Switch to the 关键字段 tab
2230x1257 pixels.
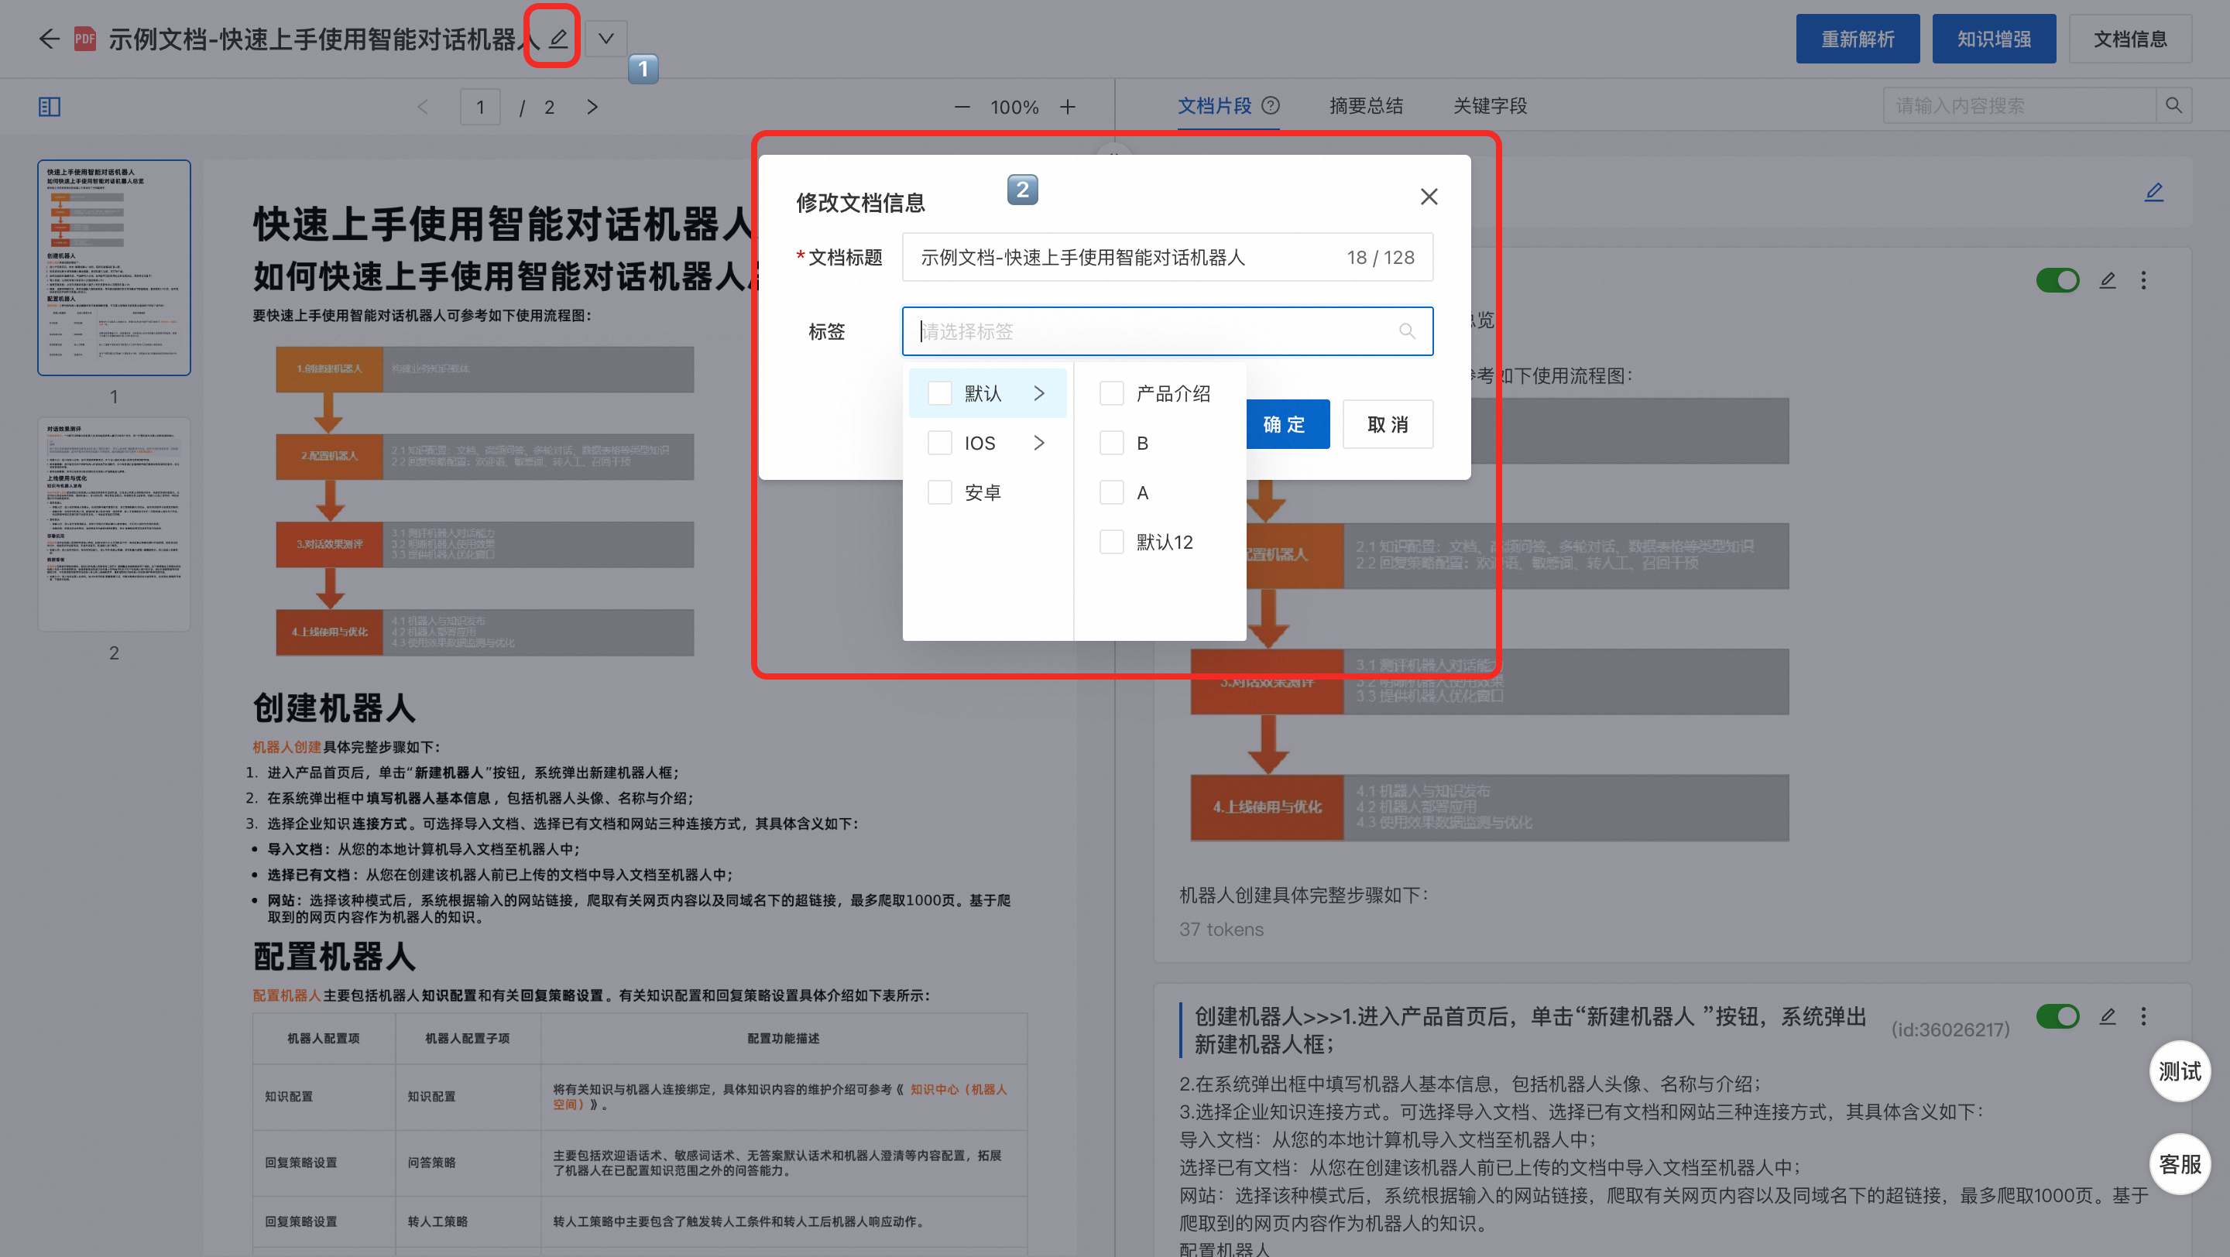1489,105
